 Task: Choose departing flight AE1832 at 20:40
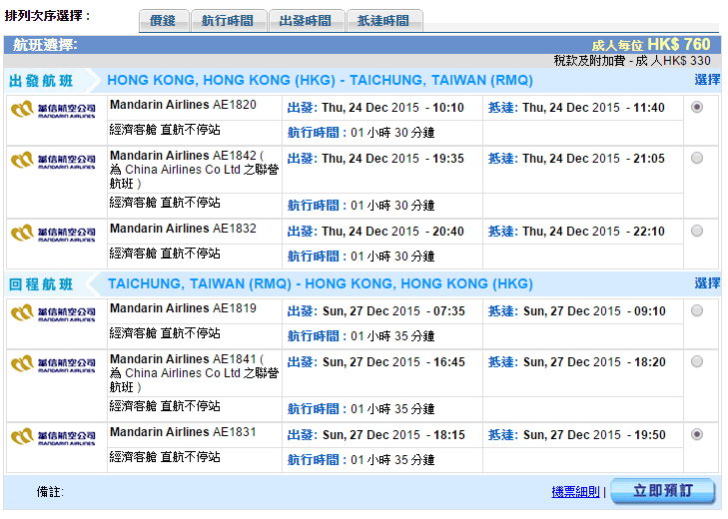coord(696,231)
